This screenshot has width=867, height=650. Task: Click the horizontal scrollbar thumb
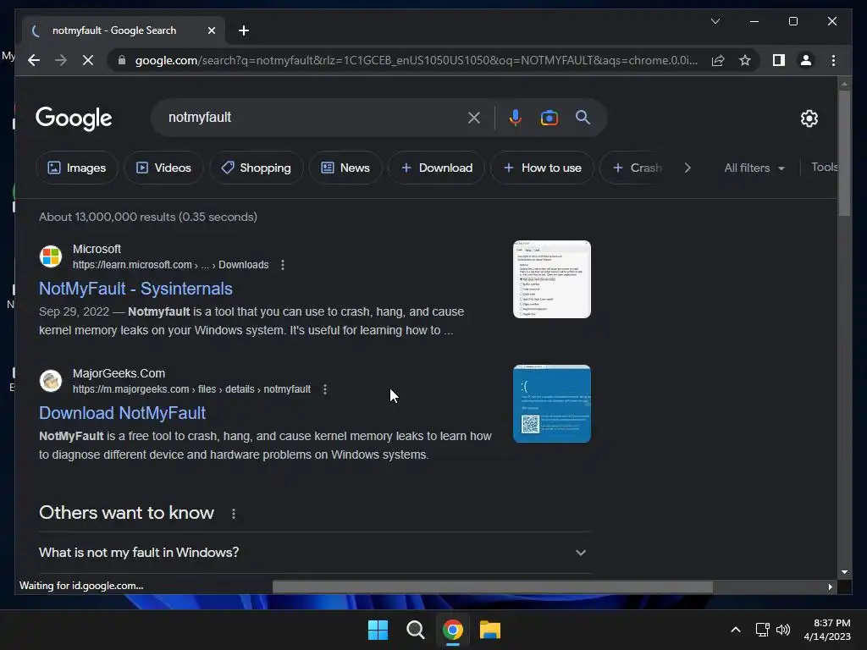click(x=492, y=587)
